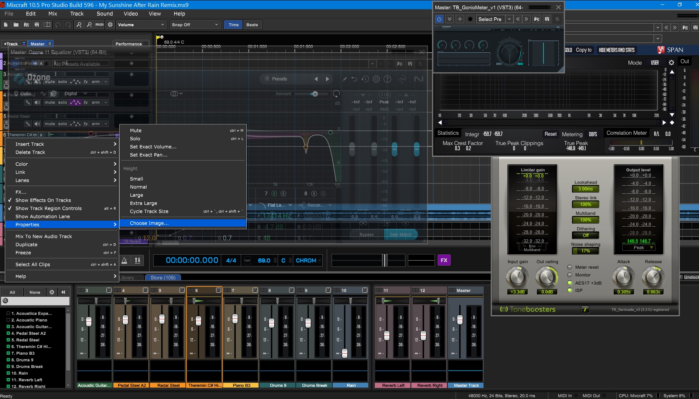Viewport: 699px width, 399px height.
Task: Uncheck Pedal Steel A2 in mixer list
Action: click(x=8, y=333)
